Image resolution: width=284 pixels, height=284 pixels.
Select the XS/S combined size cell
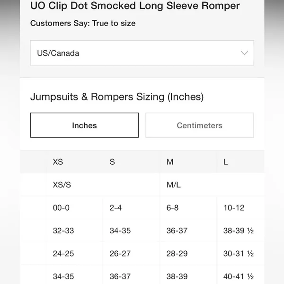(62, 185)
